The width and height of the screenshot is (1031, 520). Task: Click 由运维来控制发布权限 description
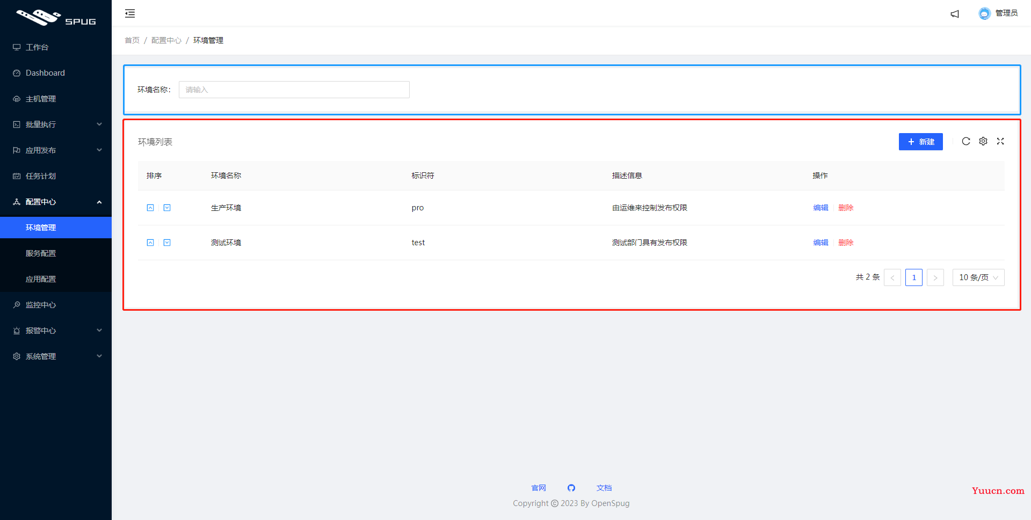pos(650,208)
